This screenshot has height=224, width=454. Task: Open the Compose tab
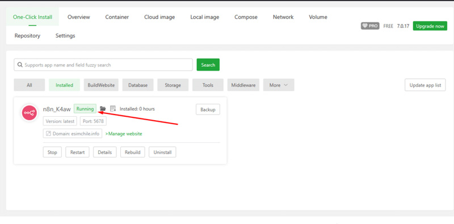(246, 17)
